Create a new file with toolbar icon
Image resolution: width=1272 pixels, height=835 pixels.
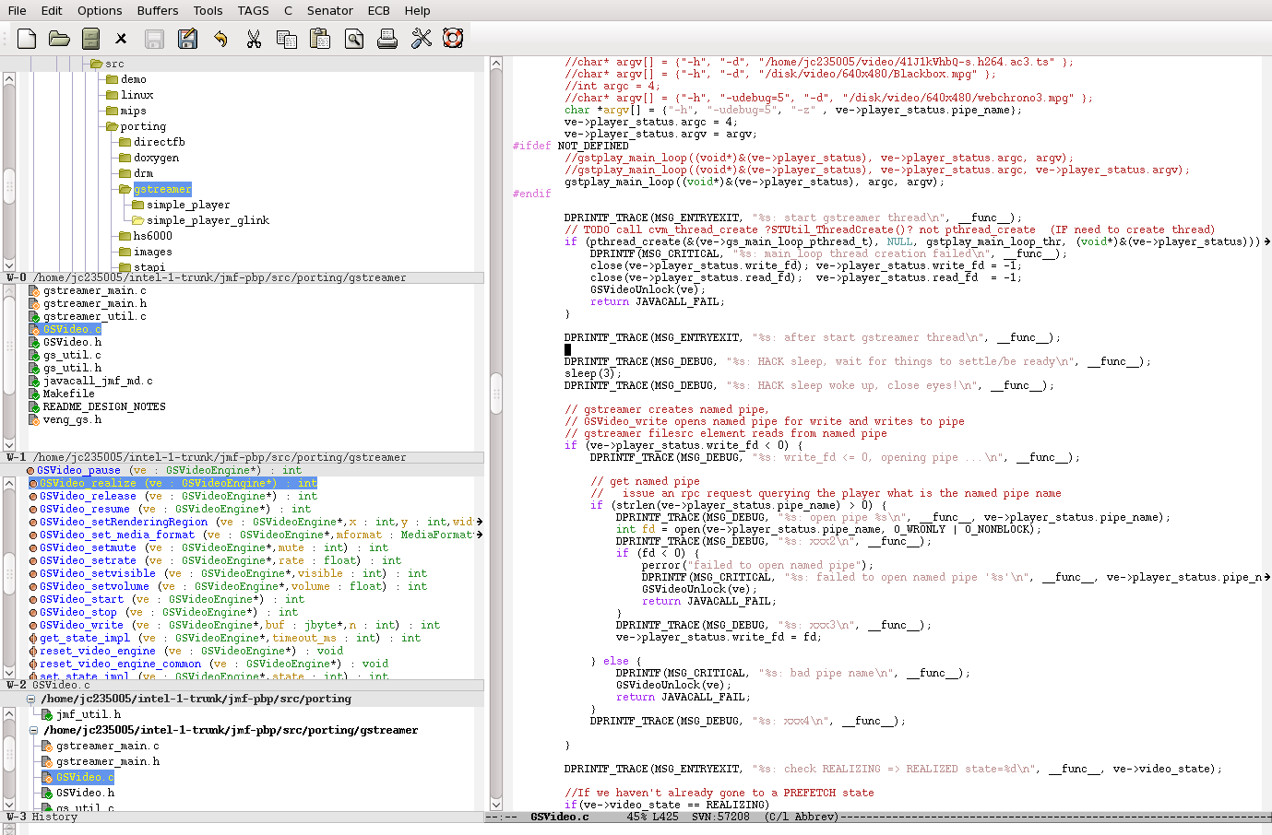coord(27,38)
